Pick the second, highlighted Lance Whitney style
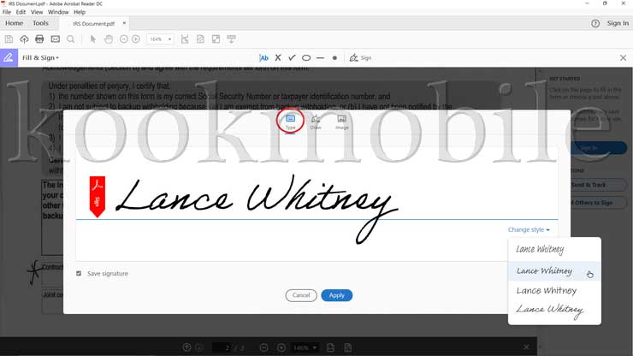Screen dimensions: 633x356 554,270
